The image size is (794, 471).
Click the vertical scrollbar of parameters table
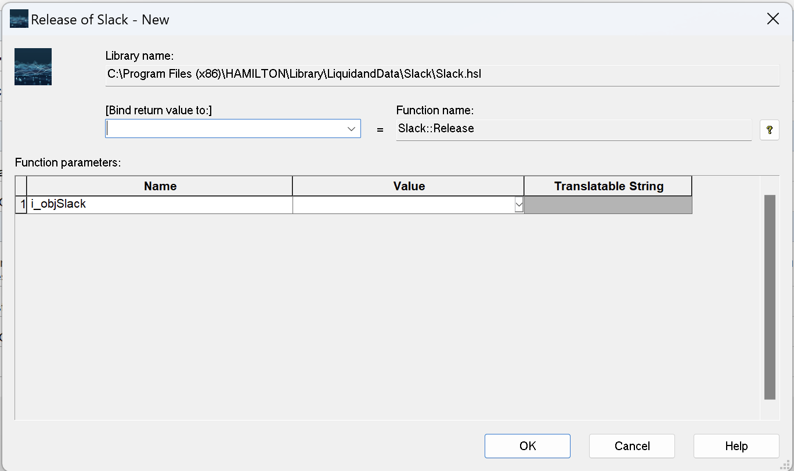tap(770, 297)
